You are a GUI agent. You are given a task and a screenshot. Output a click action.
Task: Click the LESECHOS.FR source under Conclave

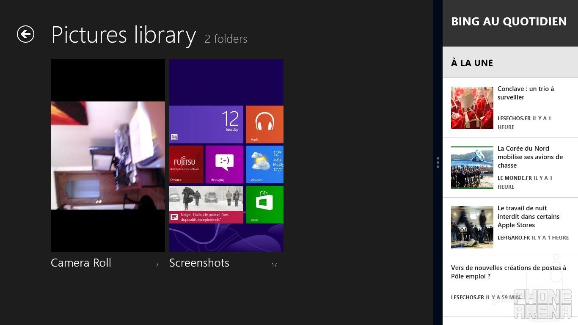tap(514, 118)
